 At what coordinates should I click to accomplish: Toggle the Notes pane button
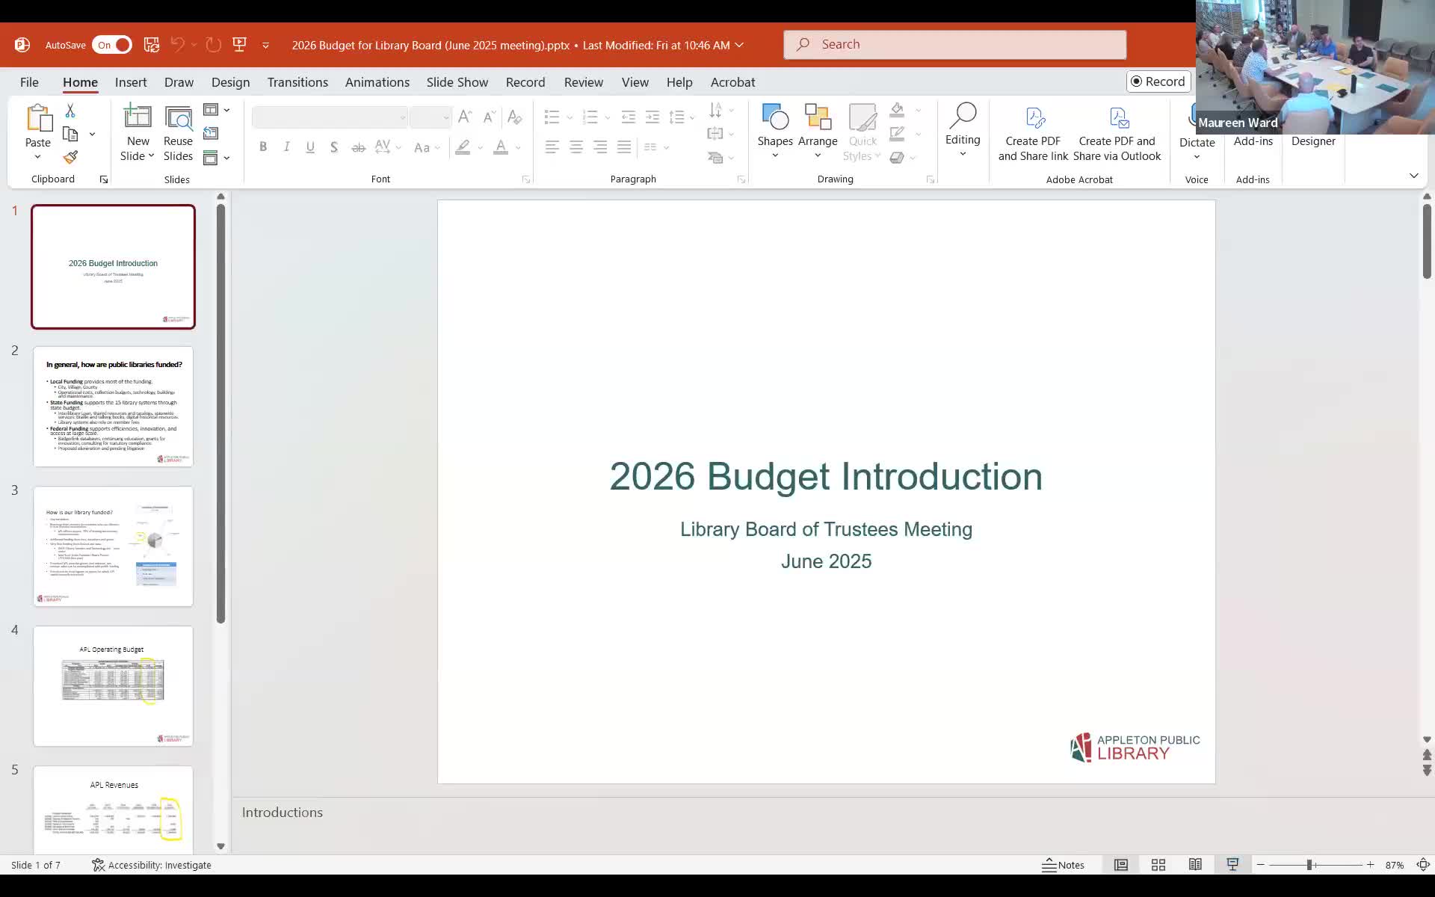[1063, 865]
